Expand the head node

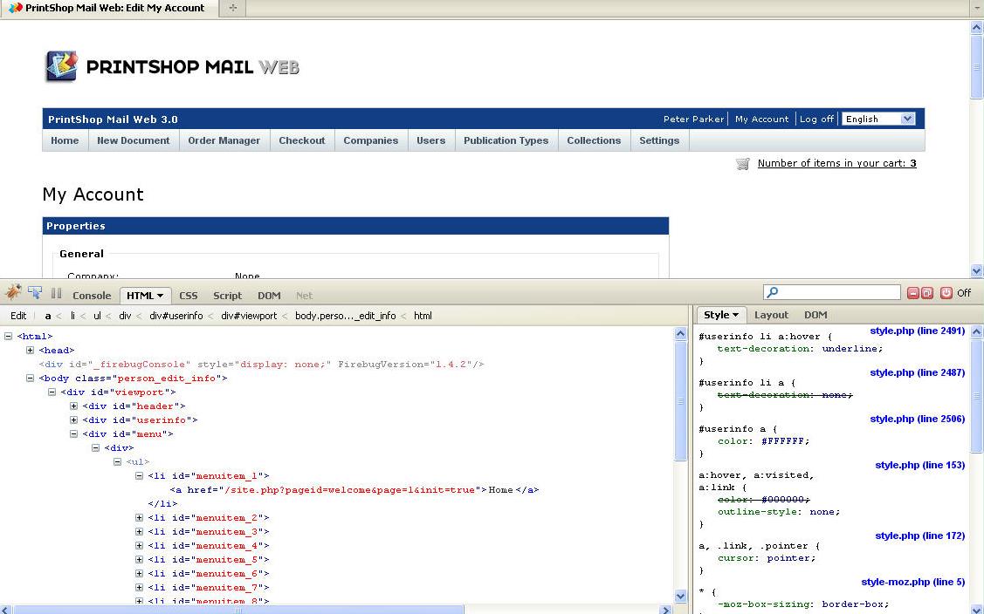(x=30, y=350)
